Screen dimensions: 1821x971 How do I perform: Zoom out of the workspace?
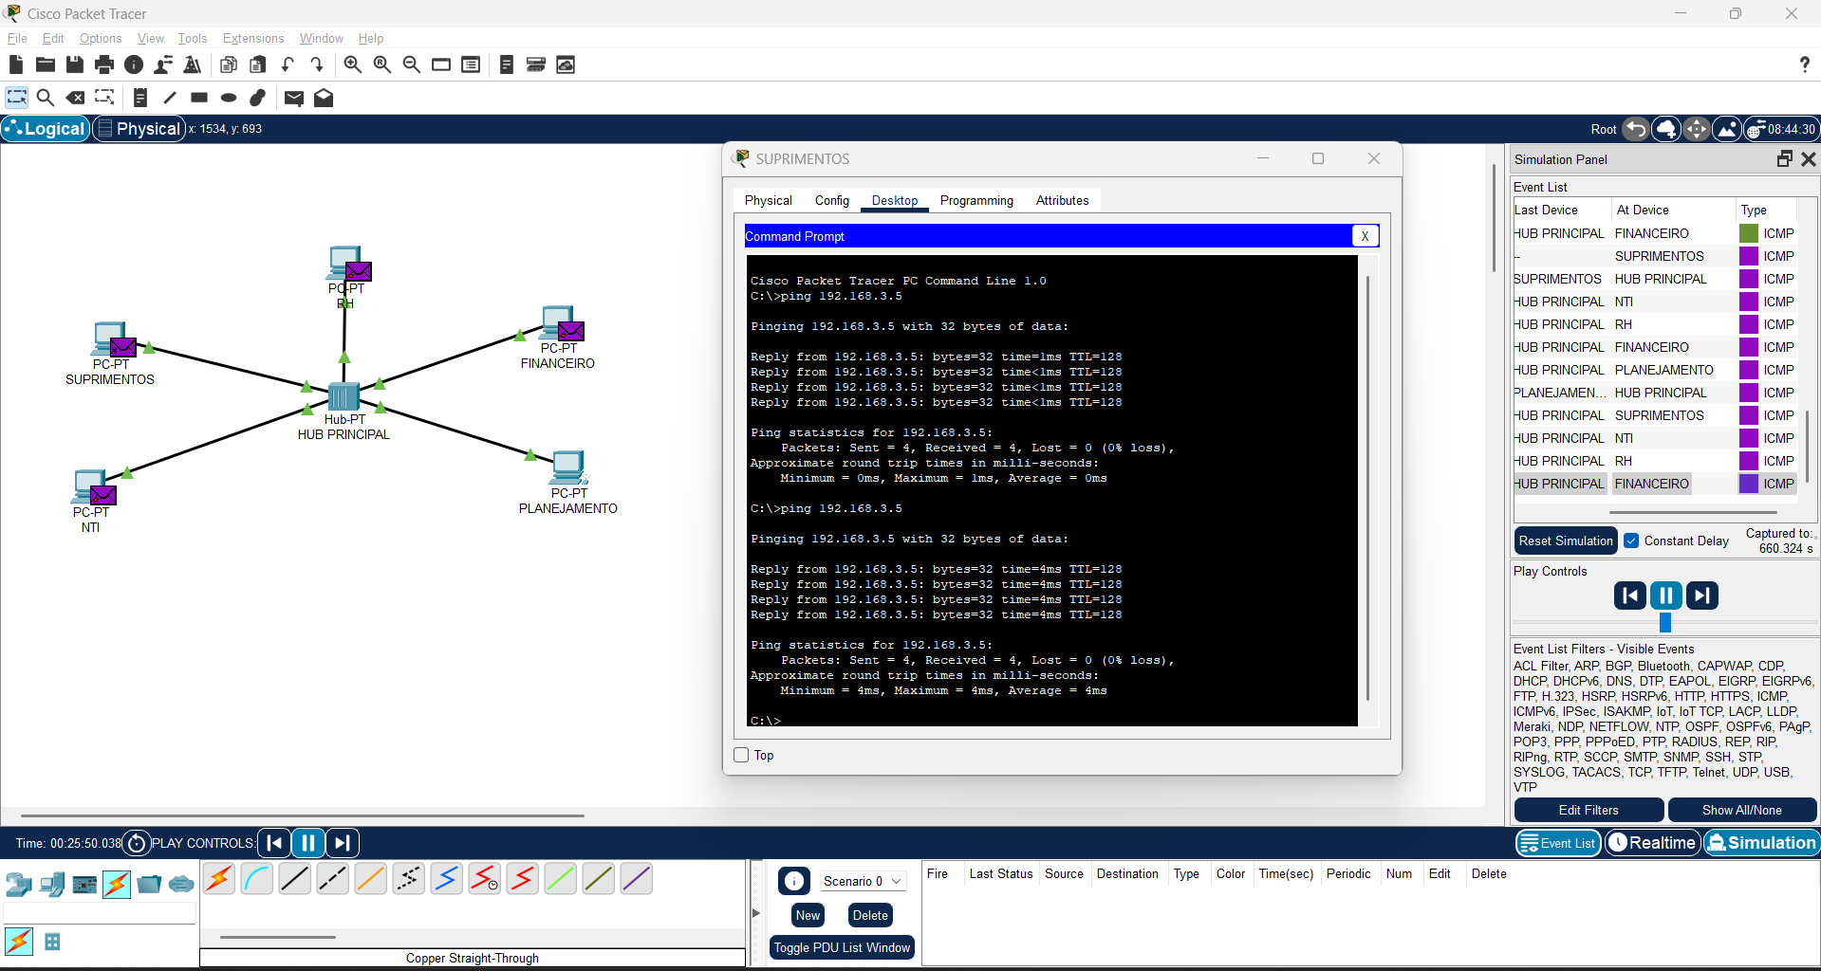[x=411, y=64]
